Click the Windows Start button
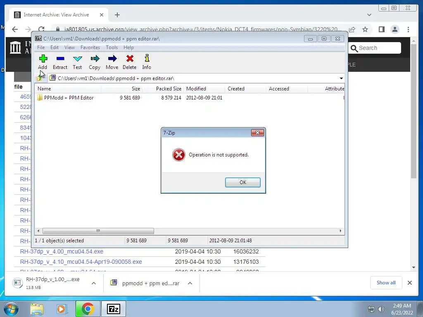 tap(11, 309)
